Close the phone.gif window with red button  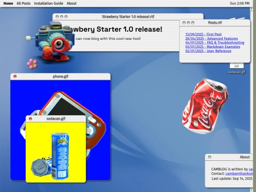pyautogui.click(x=15, y=76)
